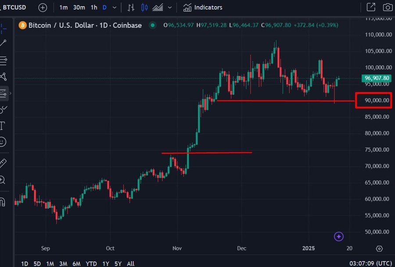Select the trend line drawing tool
Screen dimensions: 395x267
click(x=3, y=43)
